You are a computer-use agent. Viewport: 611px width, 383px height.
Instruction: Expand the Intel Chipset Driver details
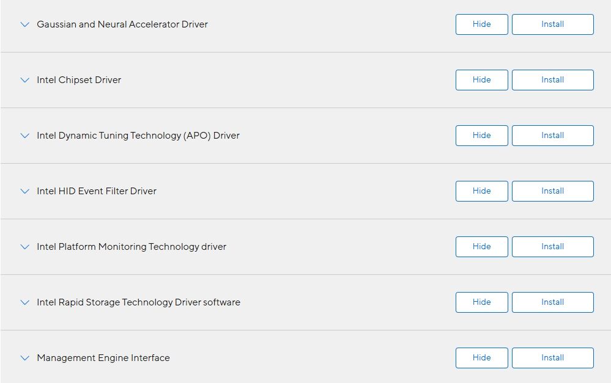[x=25, y=80]
